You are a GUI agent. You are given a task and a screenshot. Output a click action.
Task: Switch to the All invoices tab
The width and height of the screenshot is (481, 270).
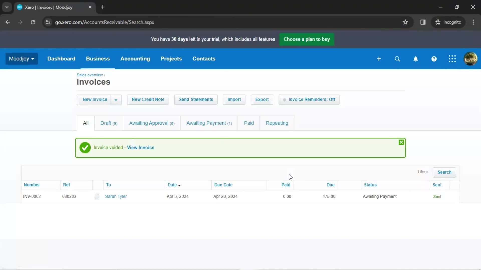pyautogui.click(x=86, y=123)
